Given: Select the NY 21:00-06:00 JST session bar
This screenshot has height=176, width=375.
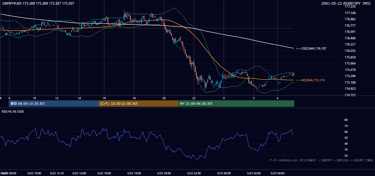Looking at the screenshot, I should (236, 104).
